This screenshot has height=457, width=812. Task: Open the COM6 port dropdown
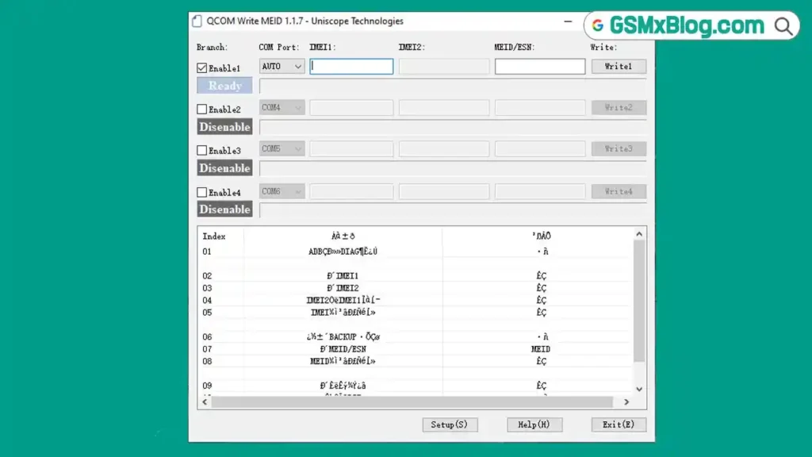(282, 191)
